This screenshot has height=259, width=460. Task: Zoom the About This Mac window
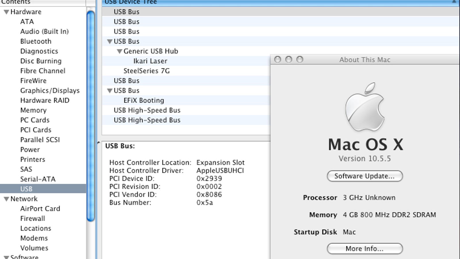[300, 60]
